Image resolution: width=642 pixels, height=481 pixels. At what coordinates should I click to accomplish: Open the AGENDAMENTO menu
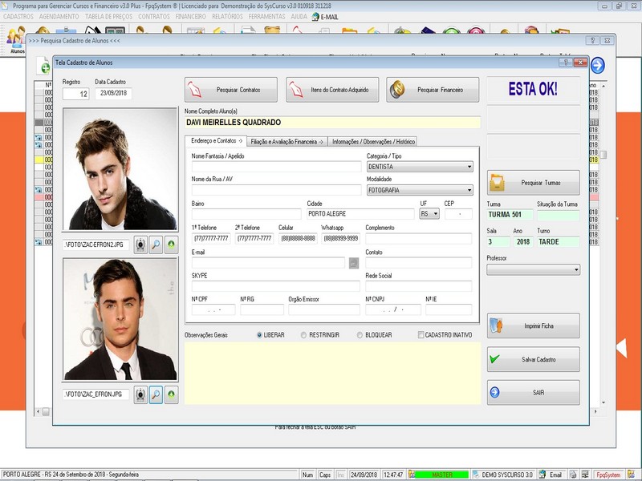pyautogui.click(x=59, y=17)
